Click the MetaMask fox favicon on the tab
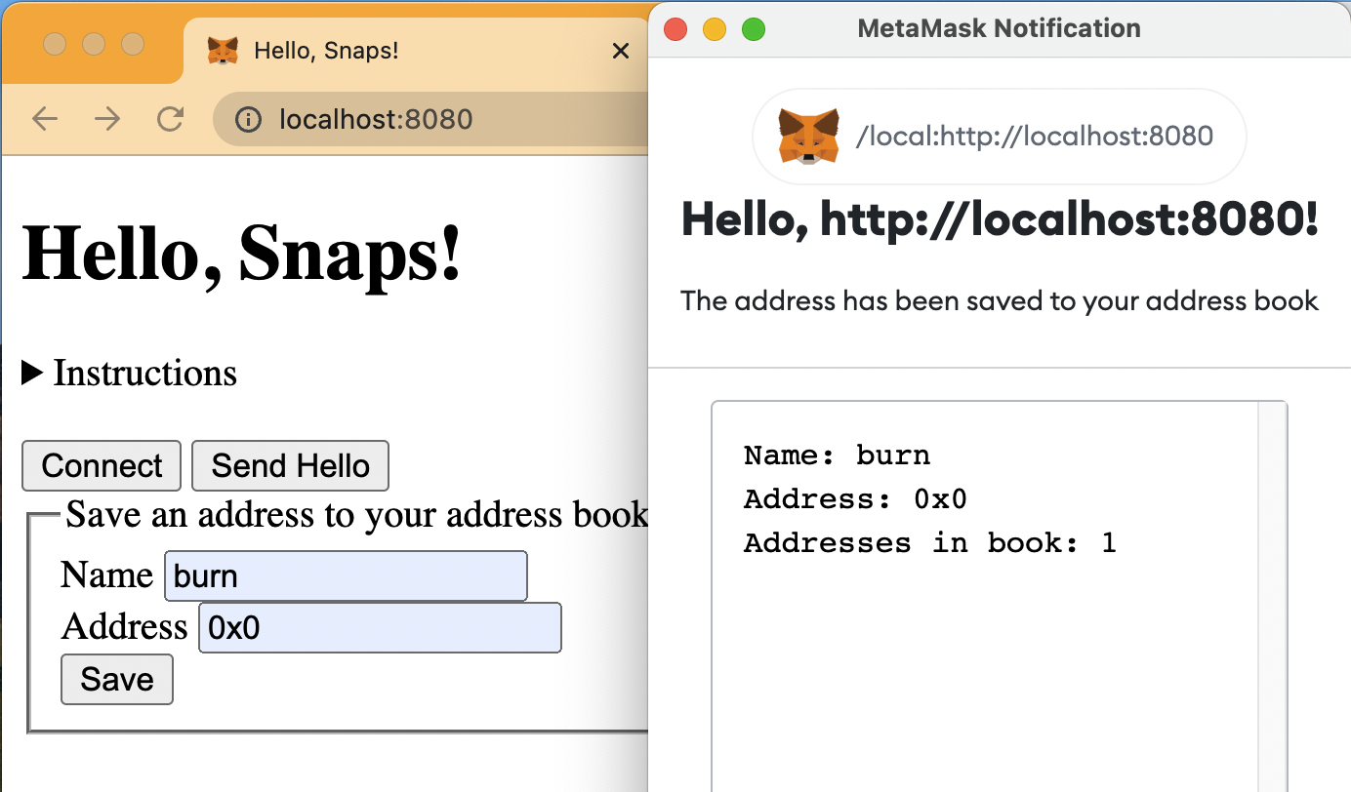The width and height of the screenshot is (1351, 792). point(224,51)
